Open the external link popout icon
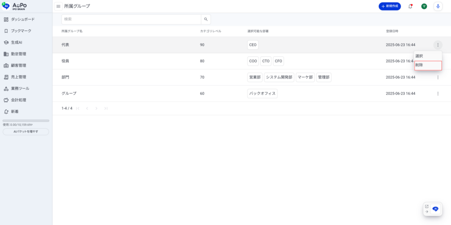The width and height of the screenshot is (451, 225). (426, 206)
